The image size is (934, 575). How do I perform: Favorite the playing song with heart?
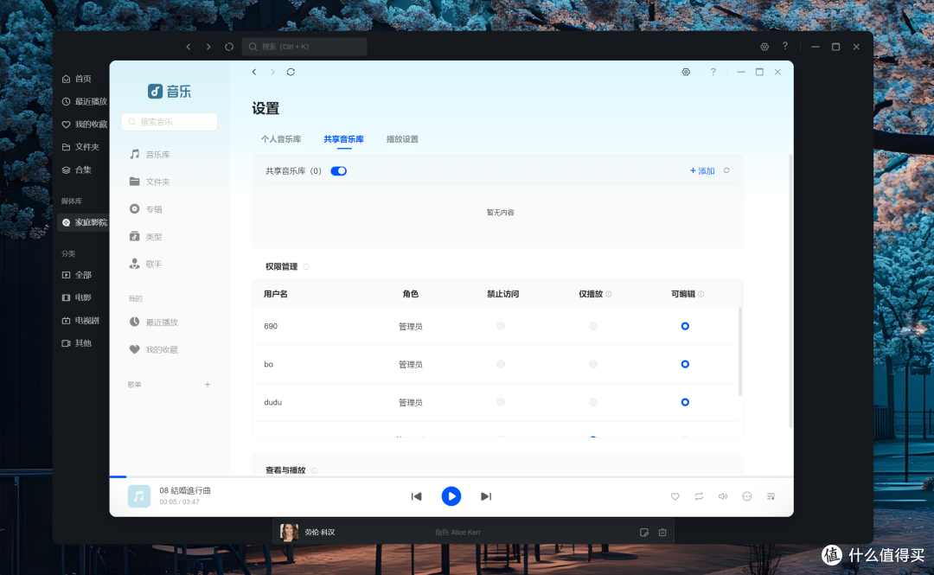pyautogui.click(x=675, y=496)
